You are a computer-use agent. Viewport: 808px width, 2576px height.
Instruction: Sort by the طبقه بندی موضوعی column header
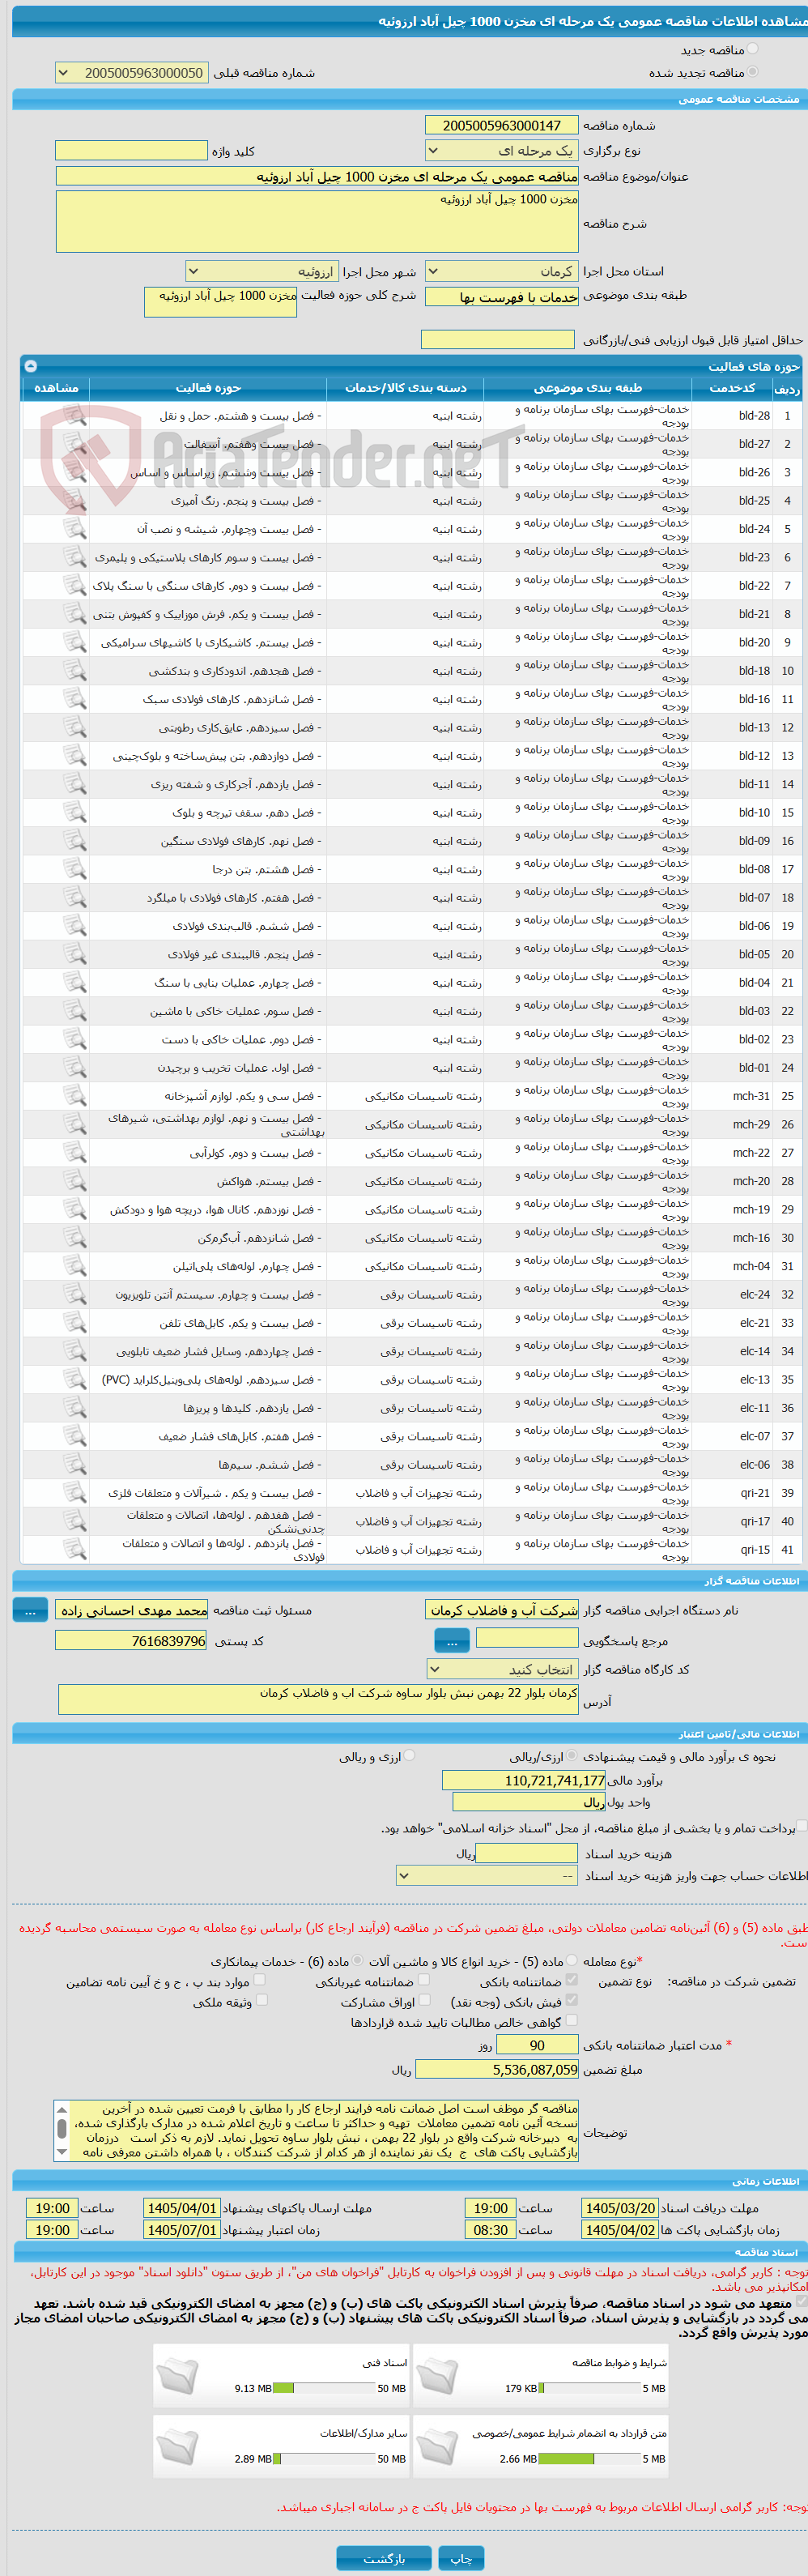[x=587, y=388]
